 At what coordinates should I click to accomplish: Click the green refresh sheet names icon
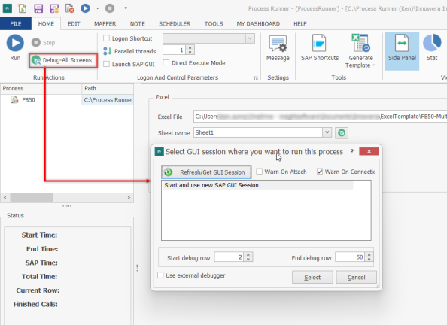point(342,133)
